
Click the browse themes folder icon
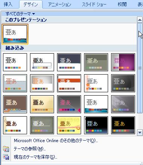point(6,149)
